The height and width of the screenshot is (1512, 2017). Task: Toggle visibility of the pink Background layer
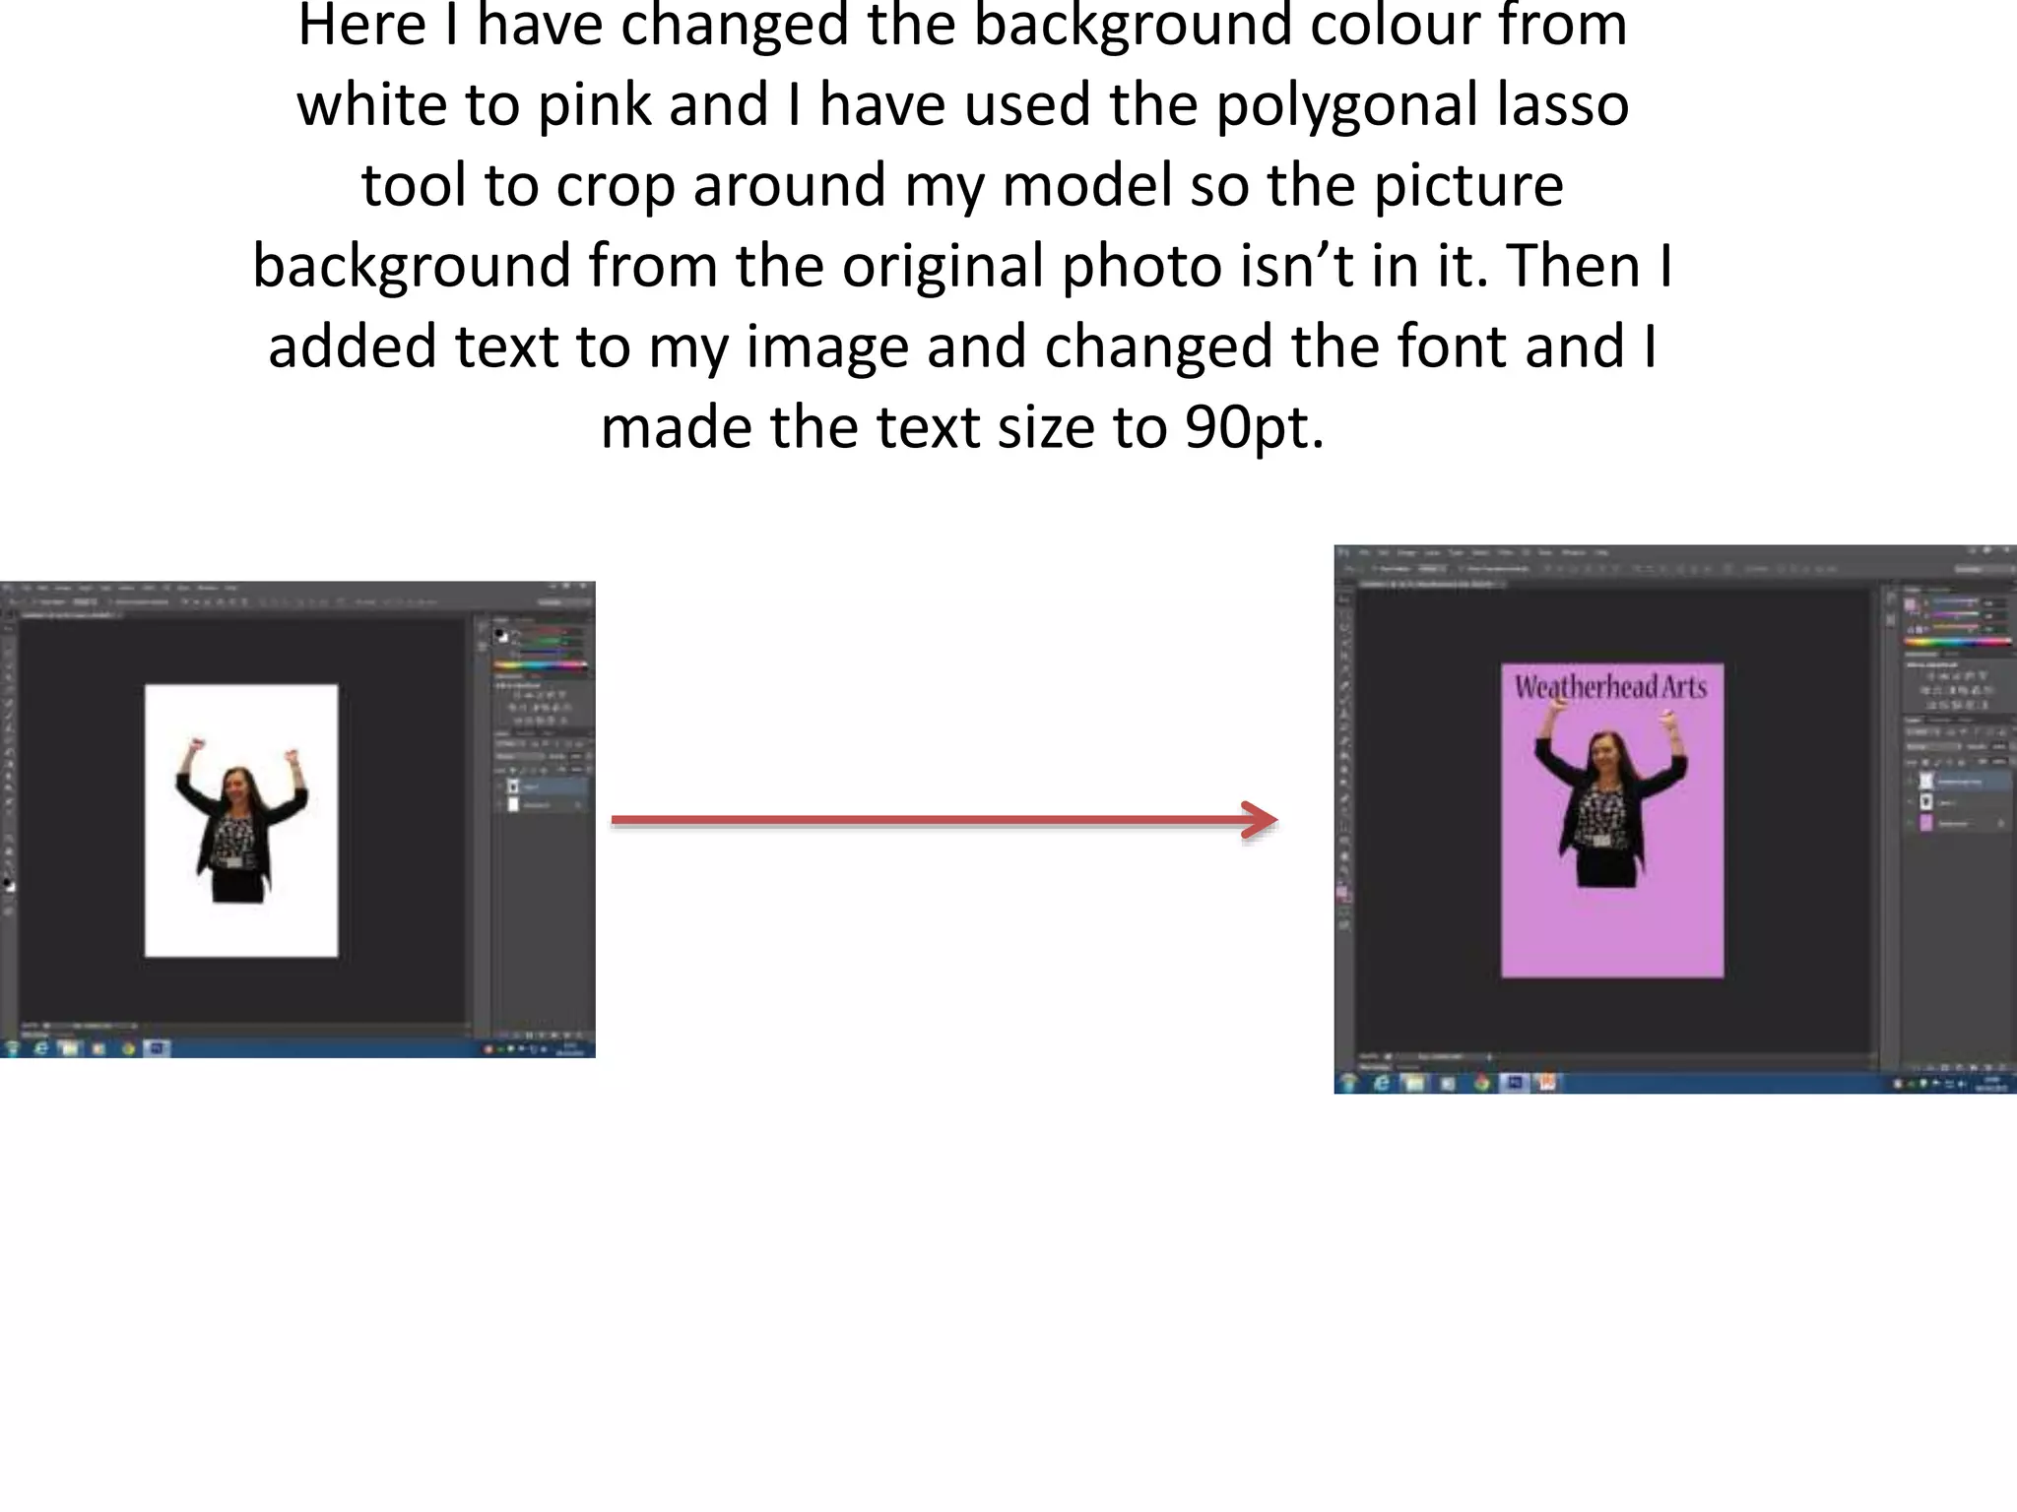[1910, 824]
